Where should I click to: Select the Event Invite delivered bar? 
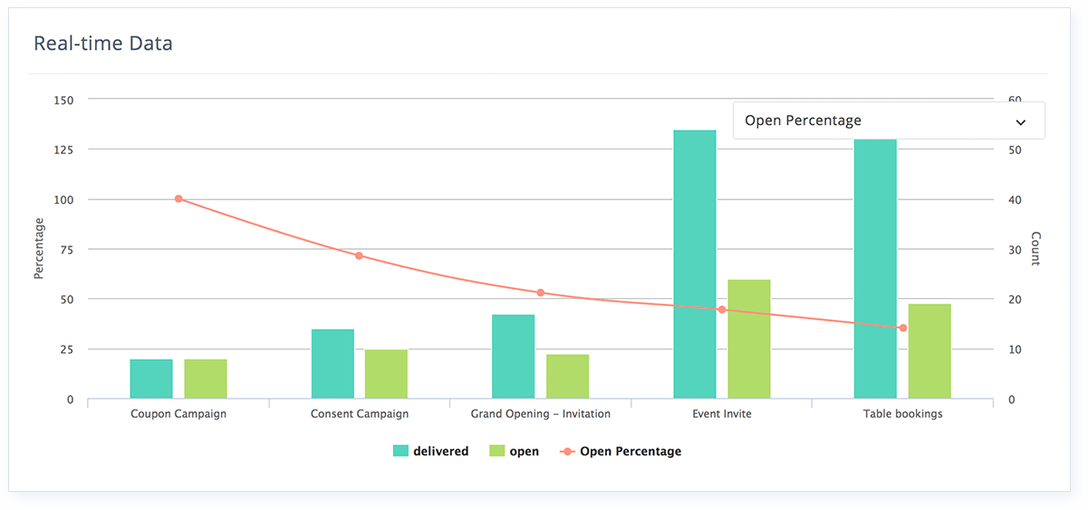click(x=695, y=265)
